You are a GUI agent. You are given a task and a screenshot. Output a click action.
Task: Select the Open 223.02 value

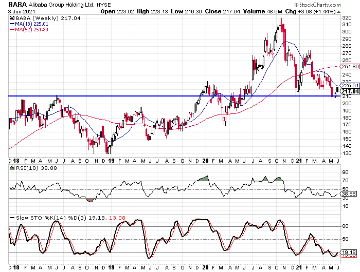[x=117, y=11]
